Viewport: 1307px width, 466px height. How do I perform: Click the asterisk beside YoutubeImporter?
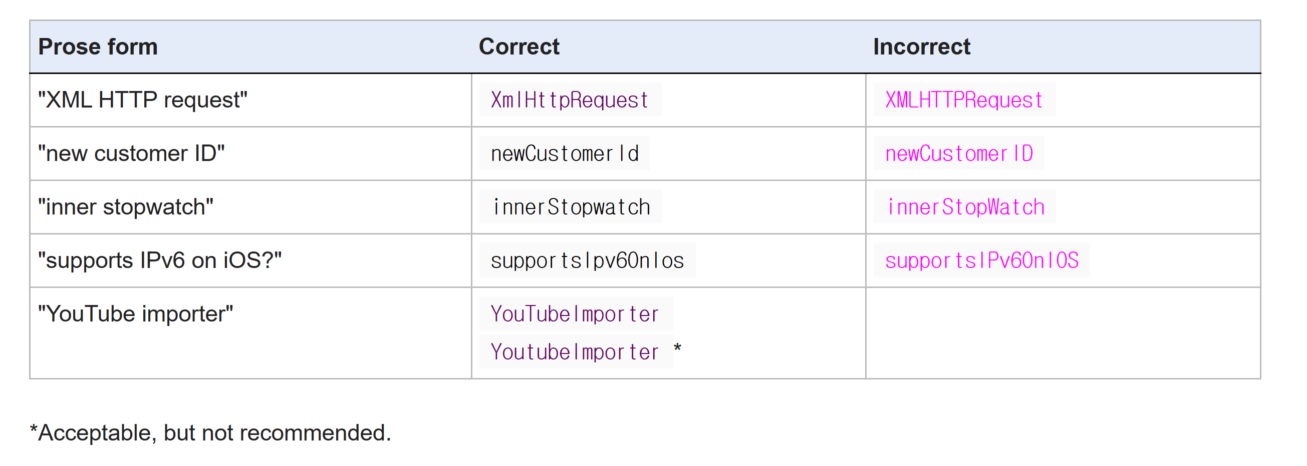[x=677, y=349]
